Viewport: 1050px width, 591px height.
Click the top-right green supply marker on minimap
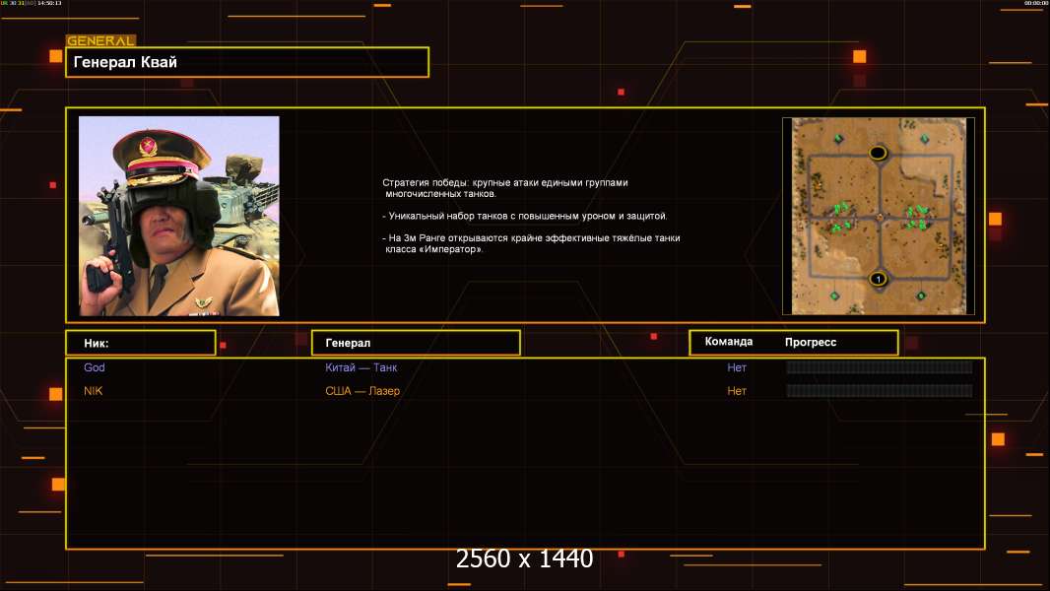tap(924, 138)
